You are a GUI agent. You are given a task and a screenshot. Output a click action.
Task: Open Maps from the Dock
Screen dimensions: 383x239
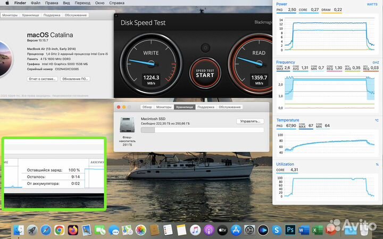pos(127,230)
